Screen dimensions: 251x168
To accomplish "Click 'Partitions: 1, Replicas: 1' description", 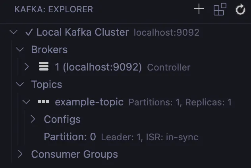I will click(180, 102).
